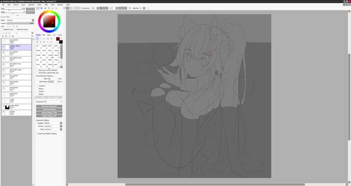
Task: Open the Window menu
Action: 61,5
